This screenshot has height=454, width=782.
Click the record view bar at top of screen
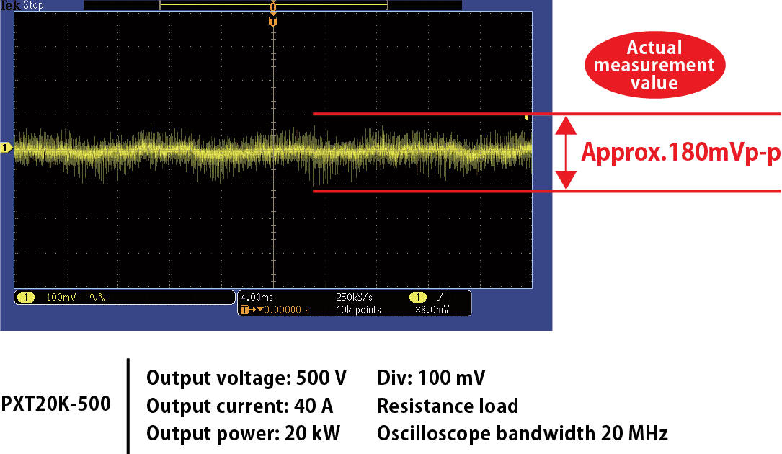(272, 5)
